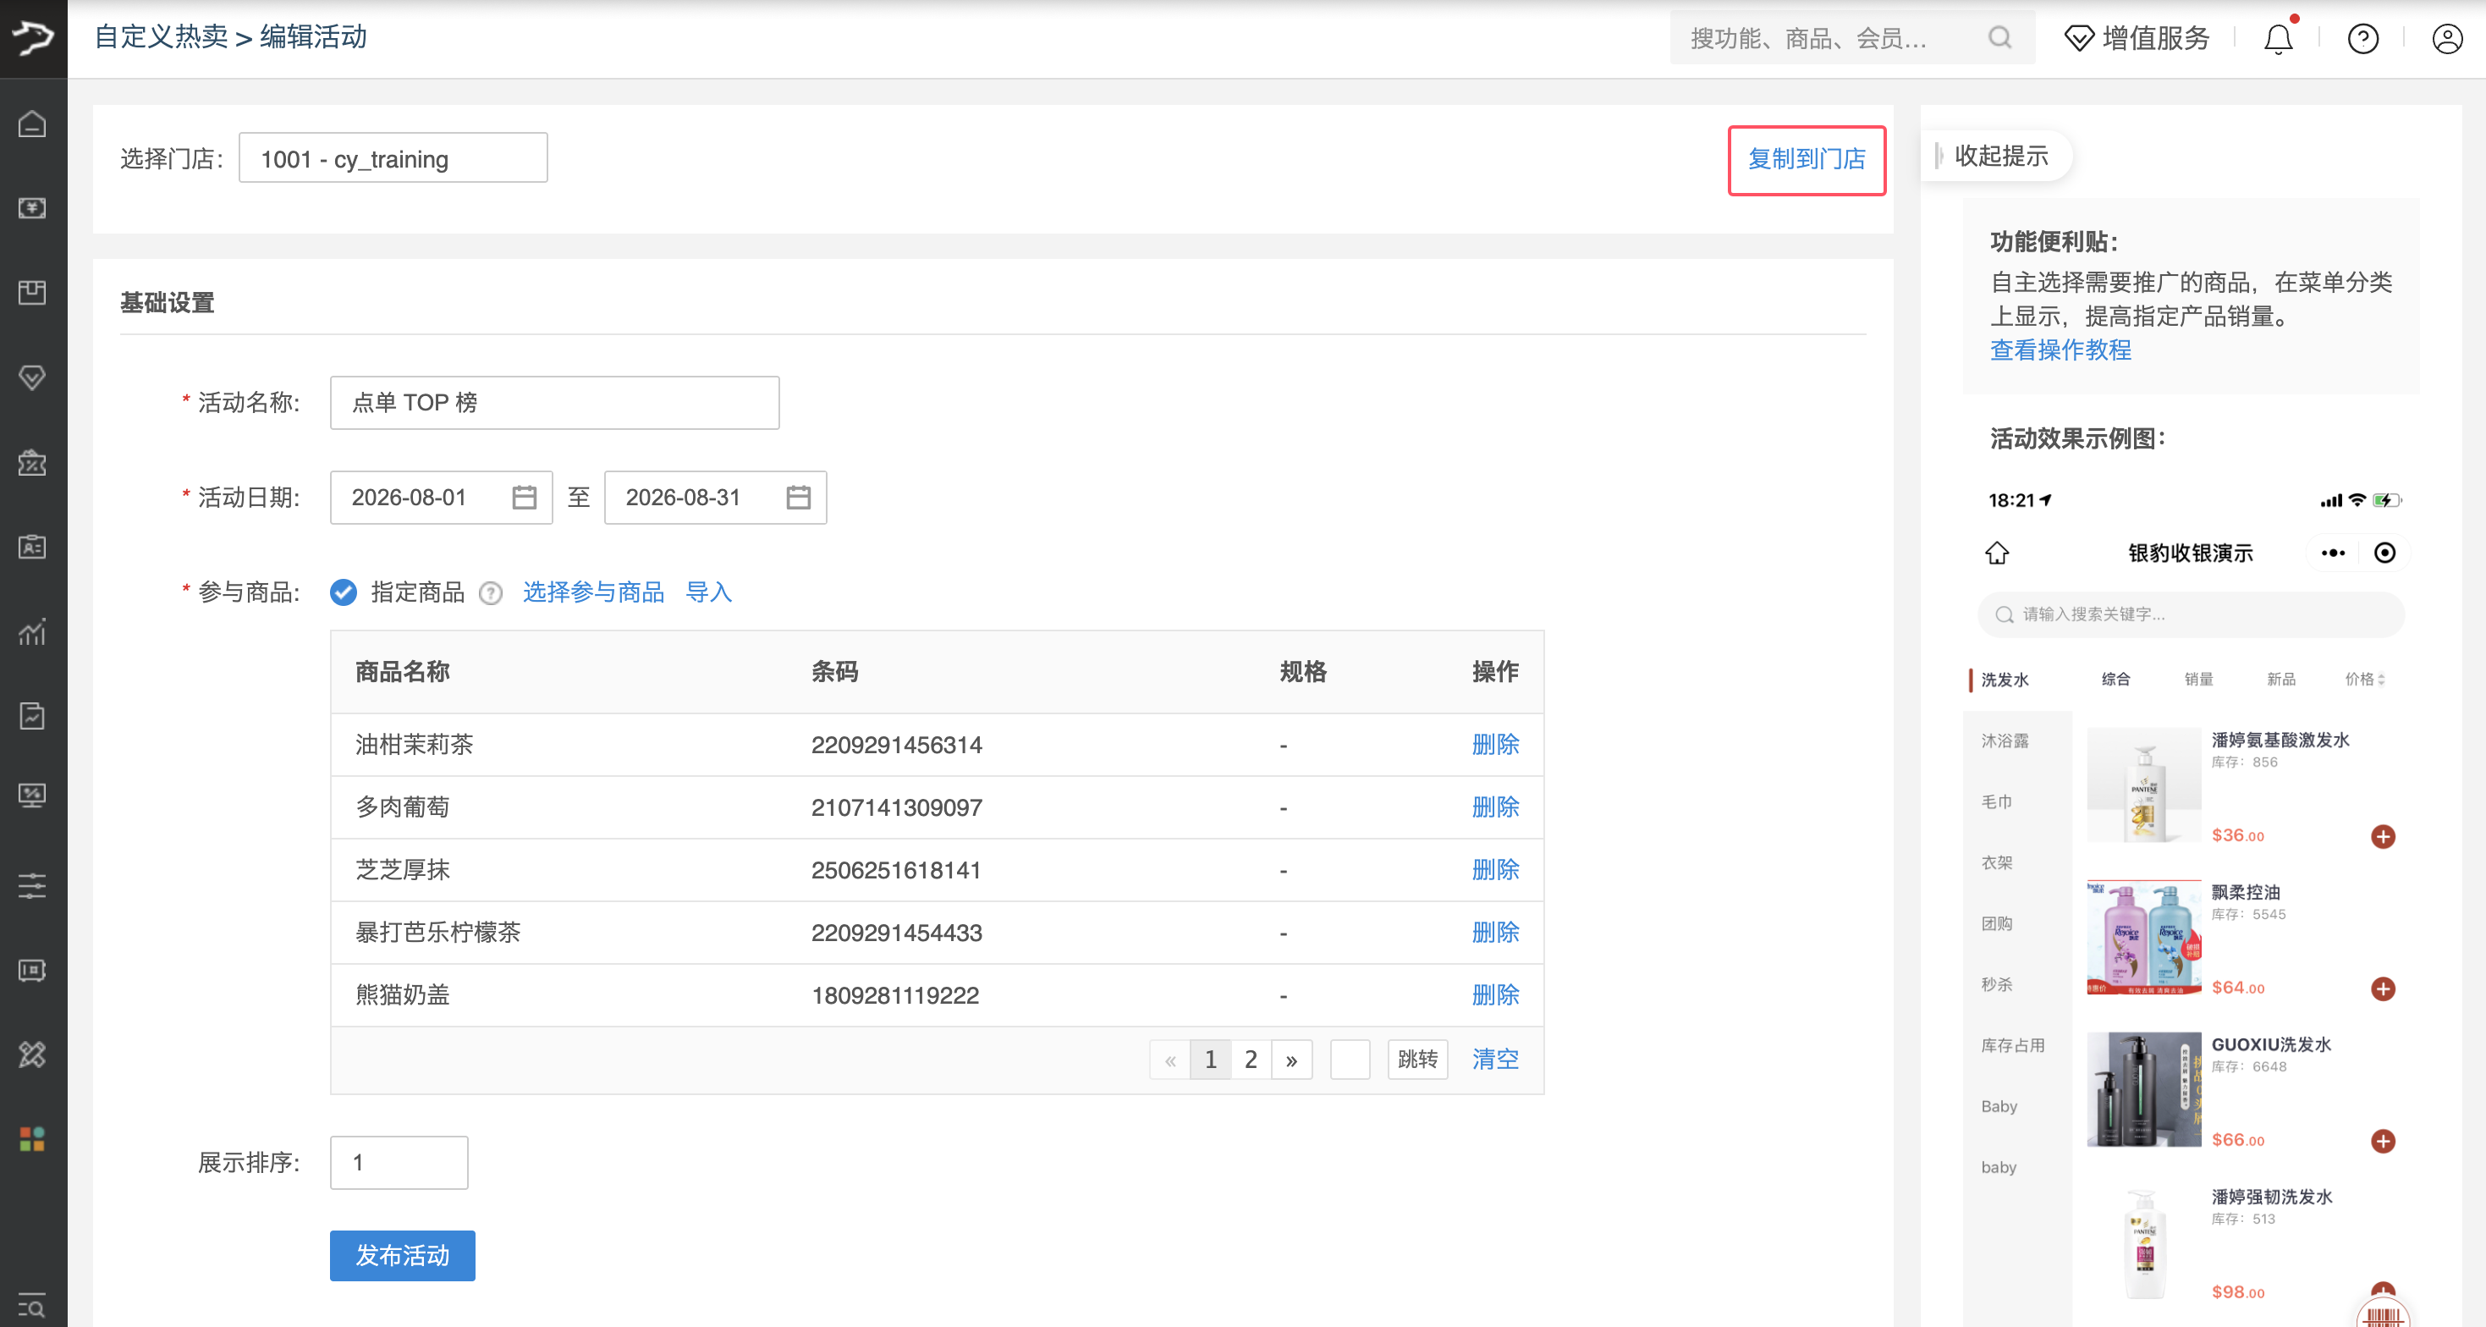Delete the 油柑茉莉茶 row
Viewport: 2486px width, 1327px height.
[x=1495, y=745]
